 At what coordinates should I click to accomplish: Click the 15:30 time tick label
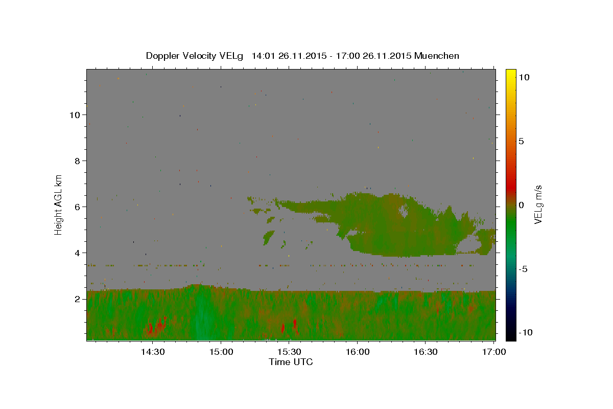pyautogui.click(x=289, y=352)
